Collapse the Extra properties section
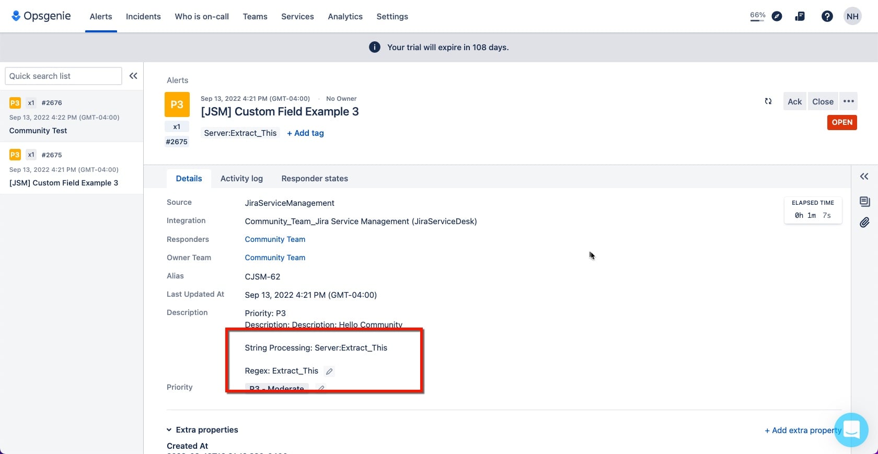This screenshot has width=878, height=454. click(x=169, y=430)
